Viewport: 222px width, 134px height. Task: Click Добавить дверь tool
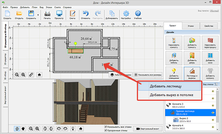pyautogui.click(x=192, y=58)
